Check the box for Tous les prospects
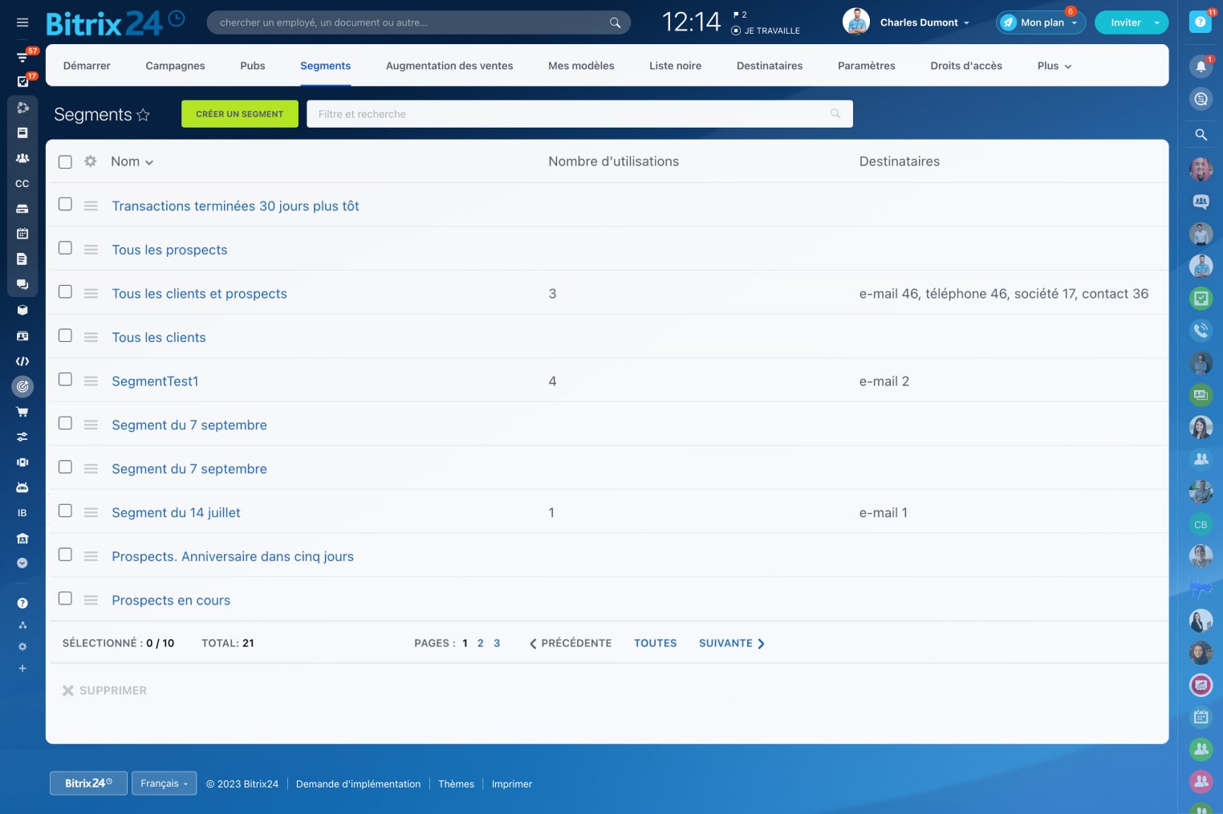Viewport: 1223px width, 814px height. pos(65,248)
